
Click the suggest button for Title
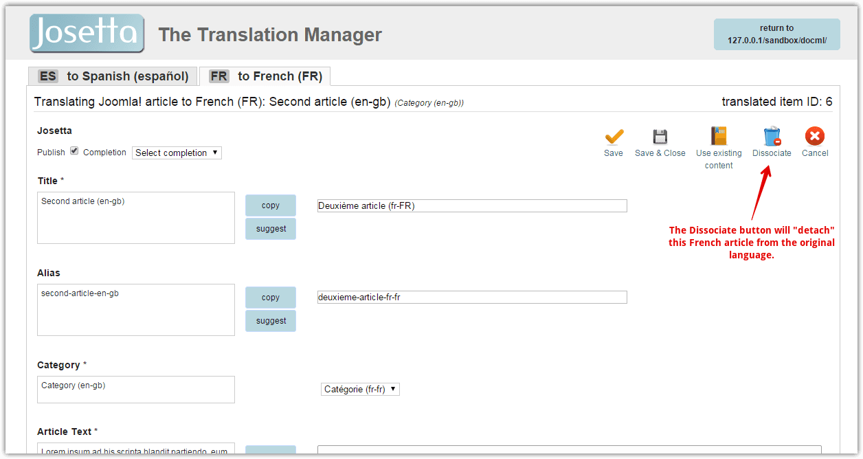coord(271,229)
